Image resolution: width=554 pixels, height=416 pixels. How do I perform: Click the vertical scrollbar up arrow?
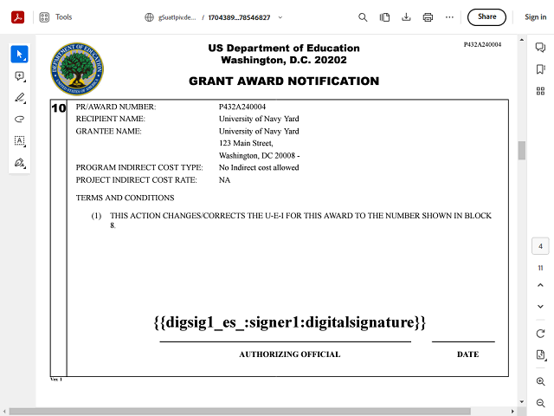pos(522,40)
